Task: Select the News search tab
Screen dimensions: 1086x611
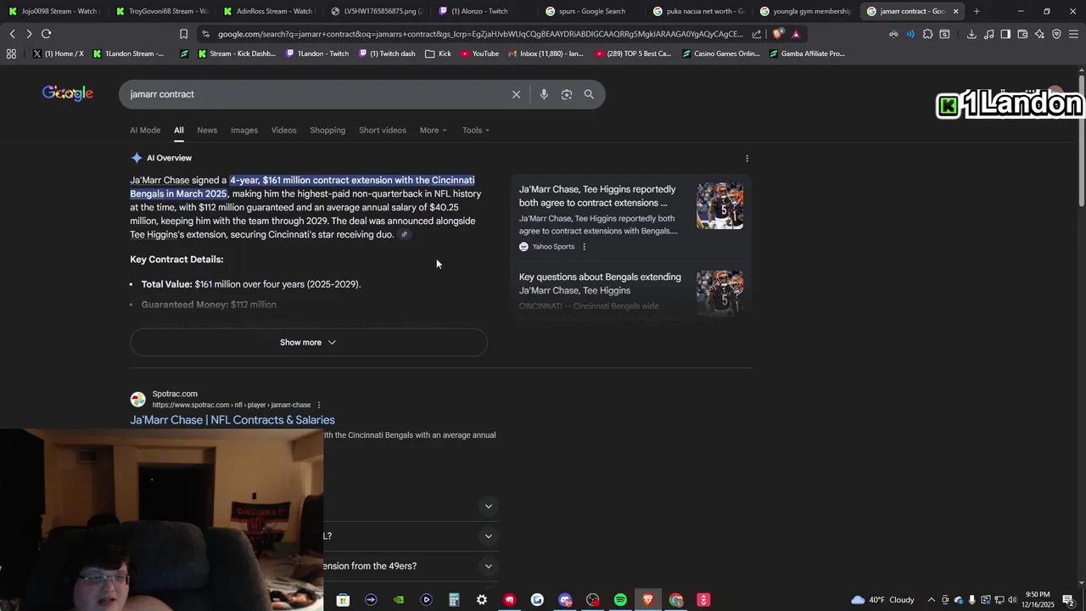Action: pos(207,131)
